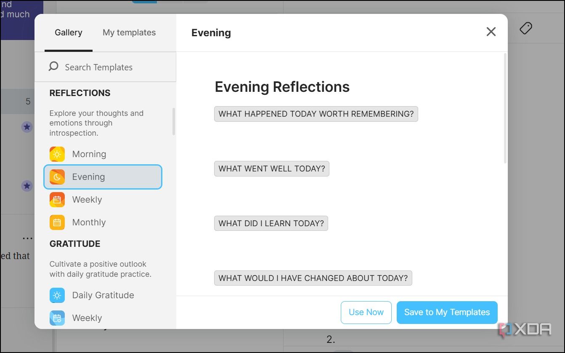Screen dimensions: 565x353
Task: Click Save to My Templates button
Action: point(447,312)
